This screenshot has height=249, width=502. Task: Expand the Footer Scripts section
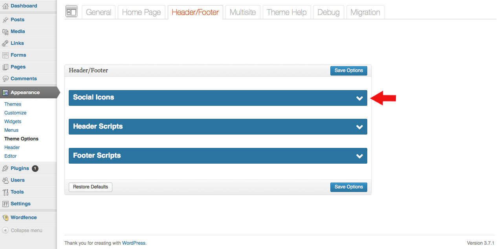(359, 156)
